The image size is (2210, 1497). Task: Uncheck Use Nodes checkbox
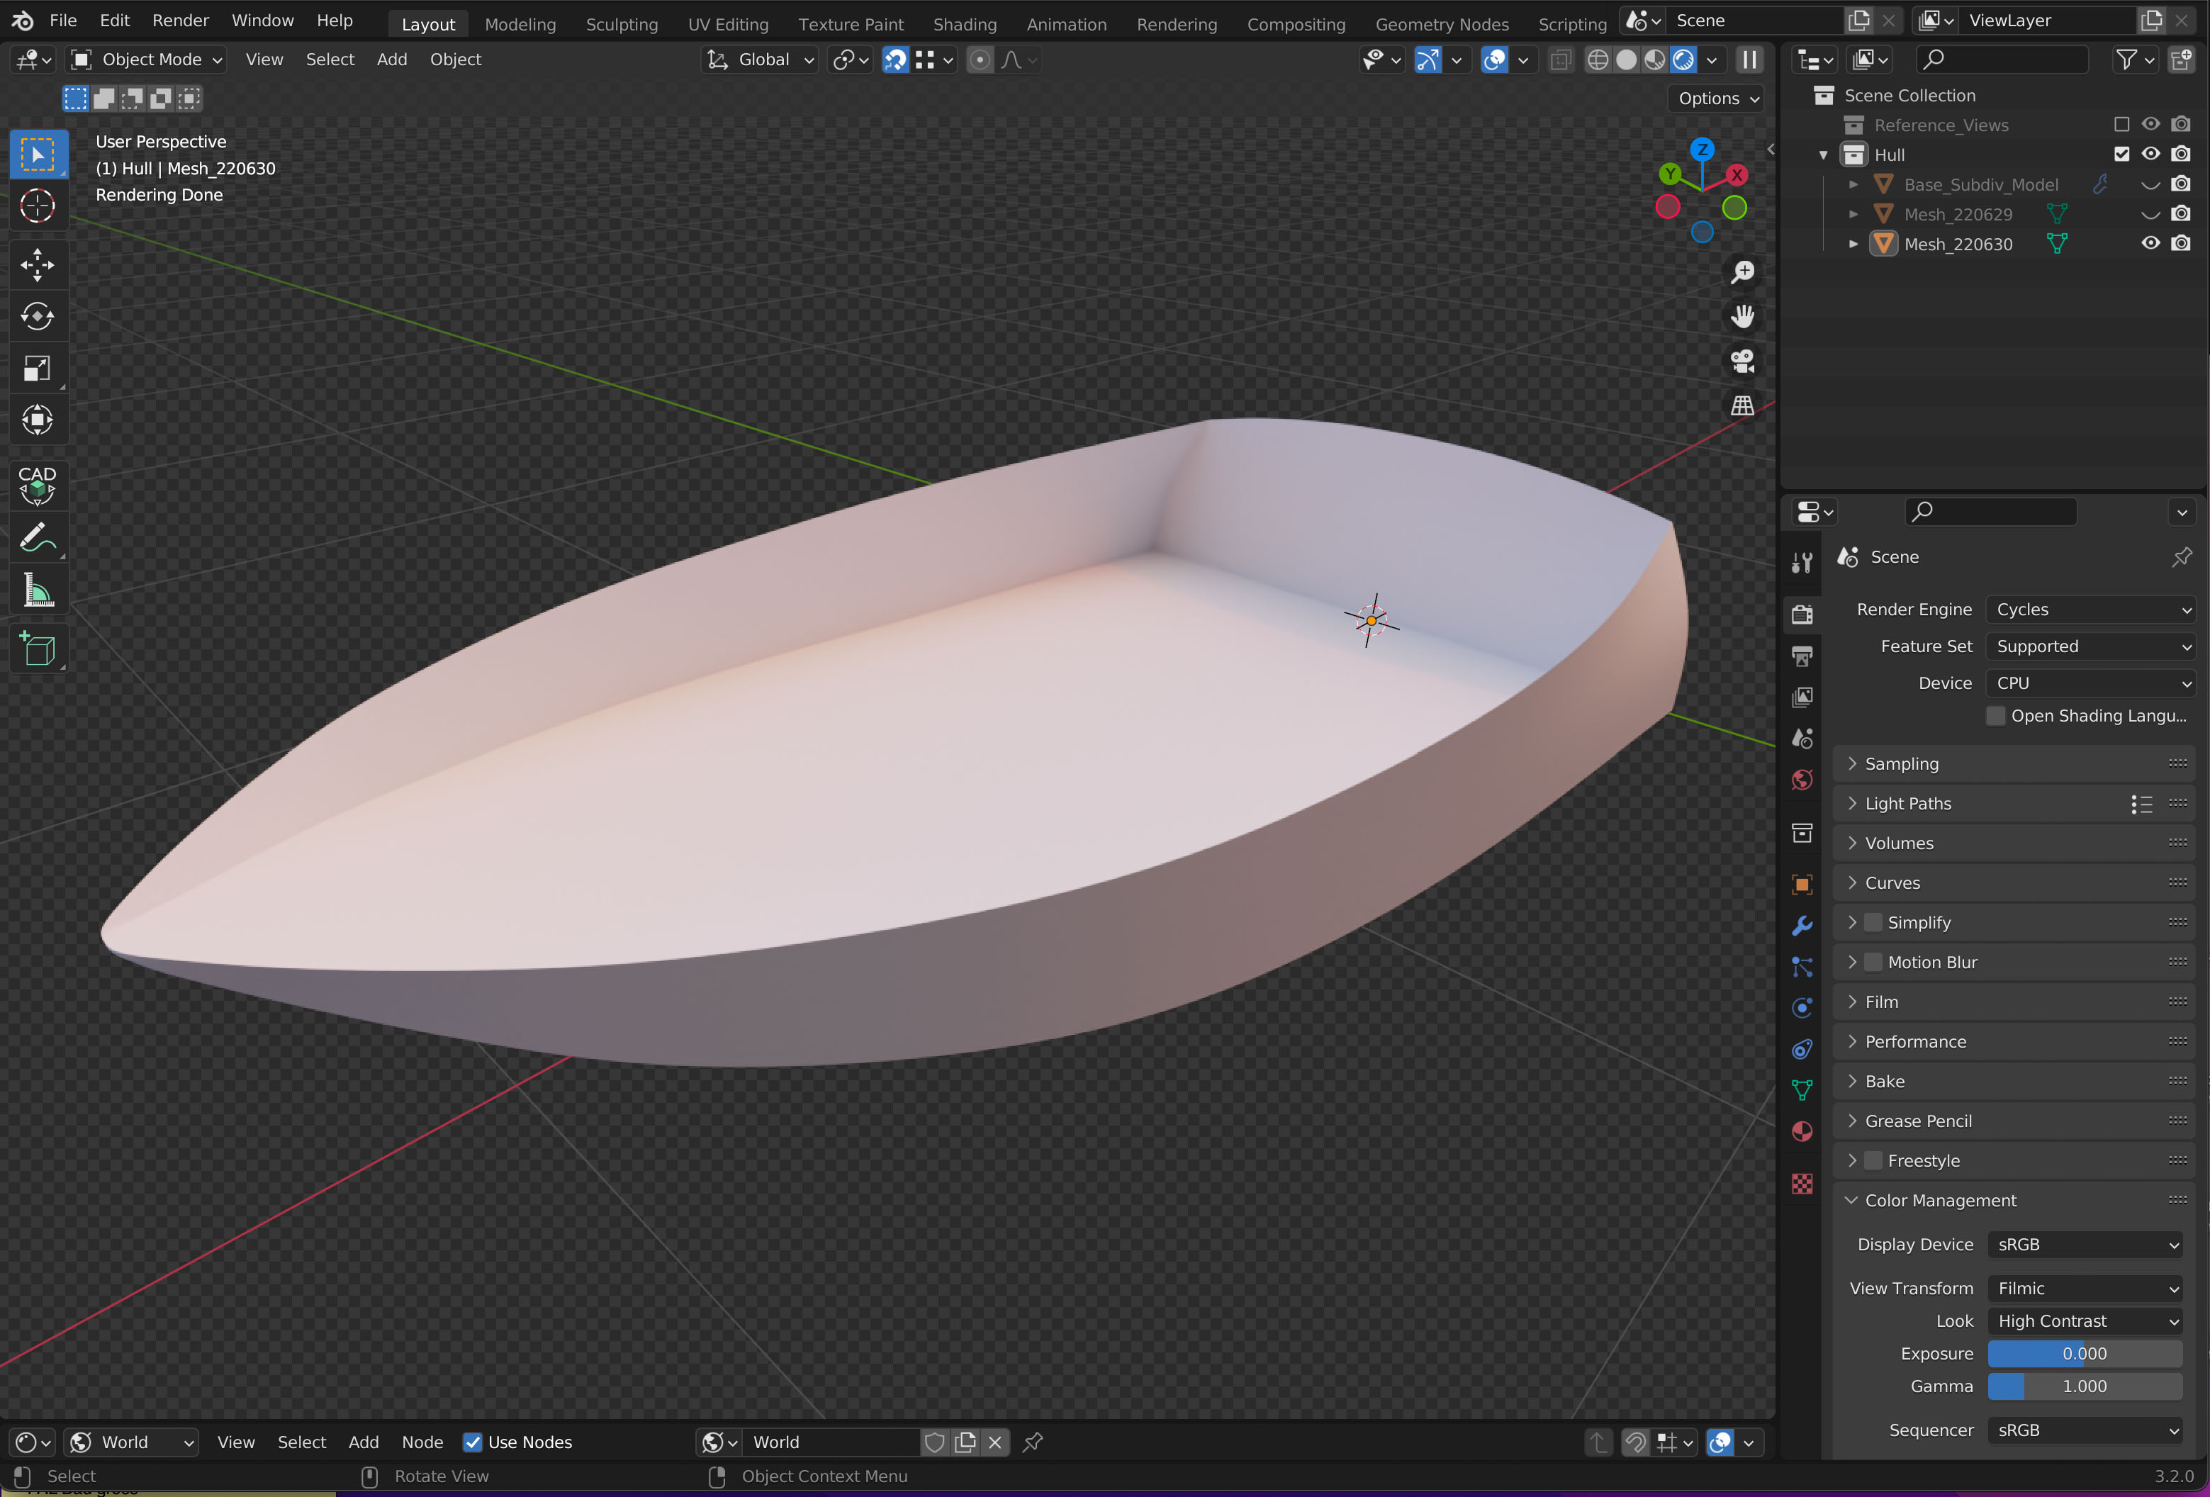point(473,1442)
